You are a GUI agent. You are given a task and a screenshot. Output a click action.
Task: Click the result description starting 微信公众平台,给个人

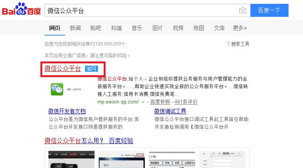tap(172, 87)
